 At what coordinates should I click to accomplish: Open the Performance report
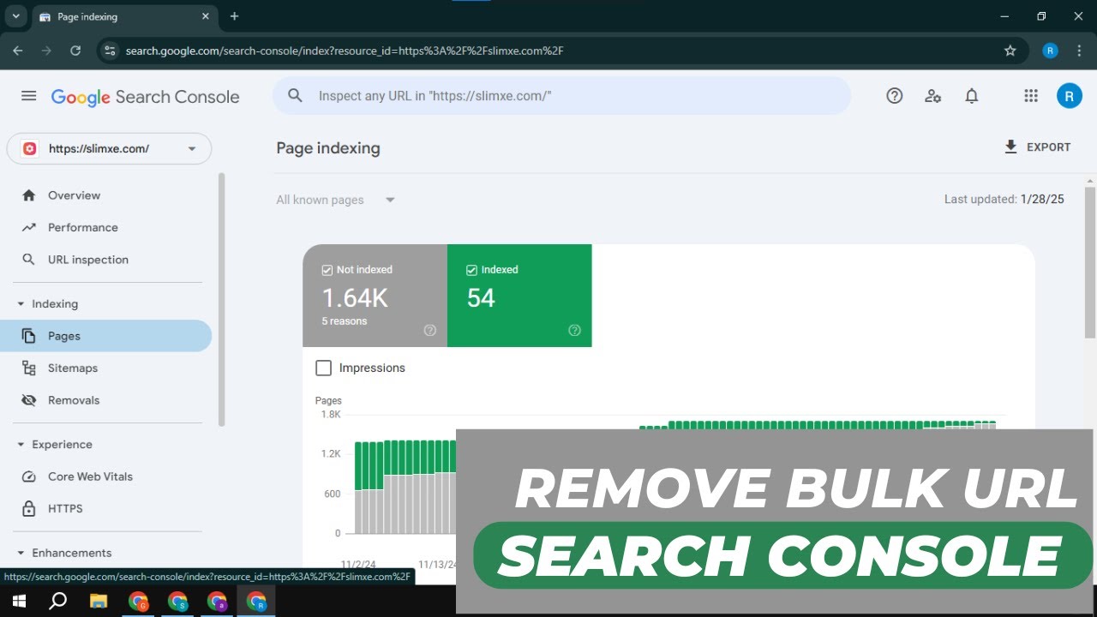click(106, 227)
